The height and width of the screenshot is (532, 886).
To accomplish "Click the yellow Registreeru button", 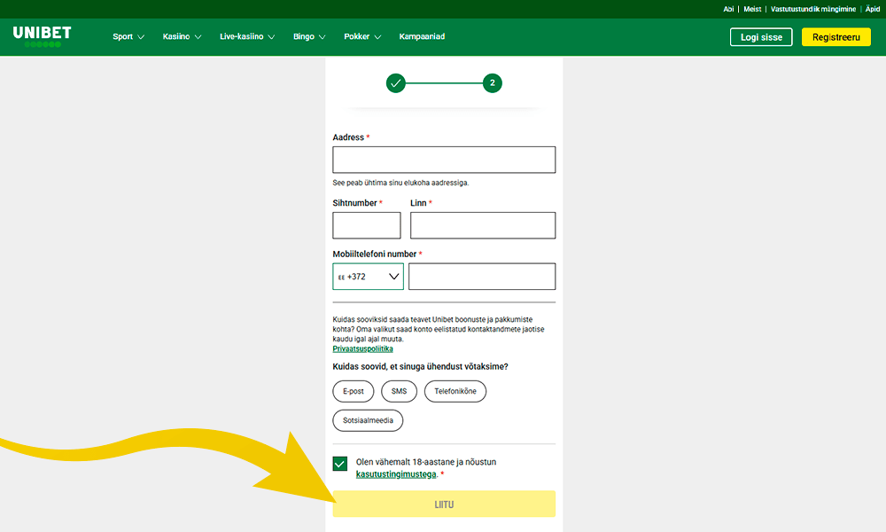I will pyautogui.click(x=835, y=37).
